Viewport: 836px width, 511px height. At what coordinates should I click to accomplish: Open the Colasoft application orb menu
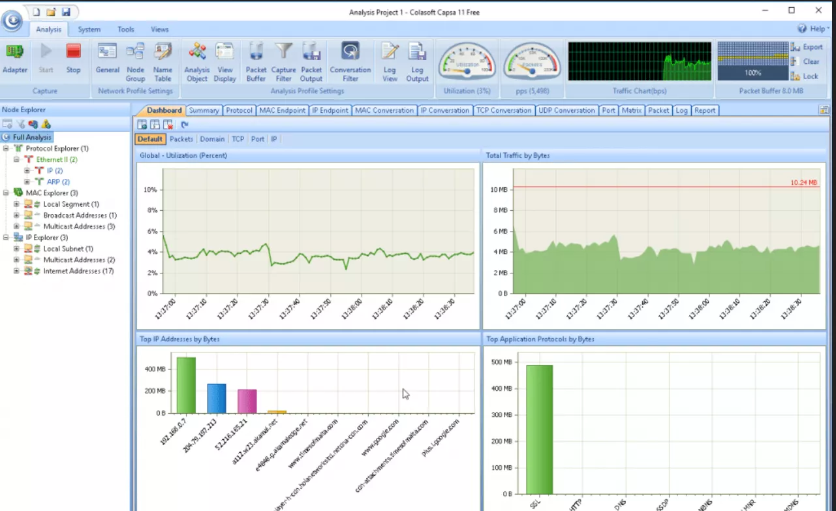click(x=13, y=21)
